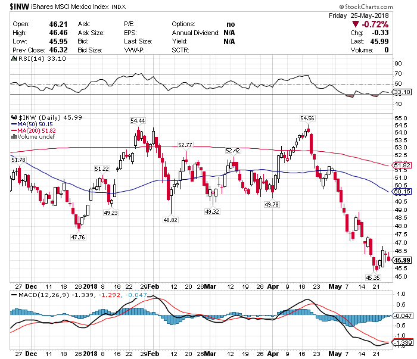Screen dimensions: 417x359
Task: Click the 52.42 high price label
Action: point(233,151)
